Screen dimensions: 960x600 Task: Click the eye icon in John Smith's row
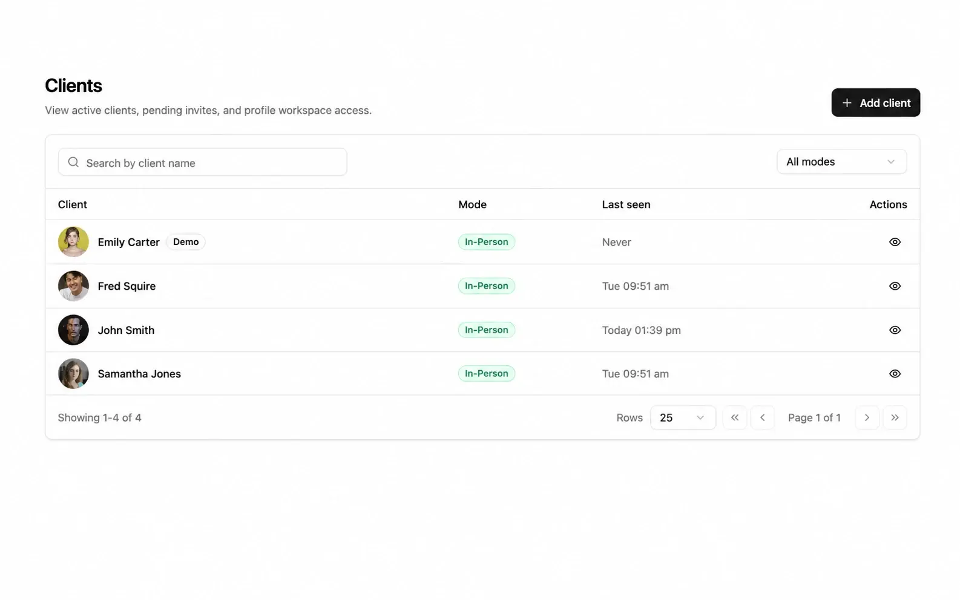coord(895,330)
